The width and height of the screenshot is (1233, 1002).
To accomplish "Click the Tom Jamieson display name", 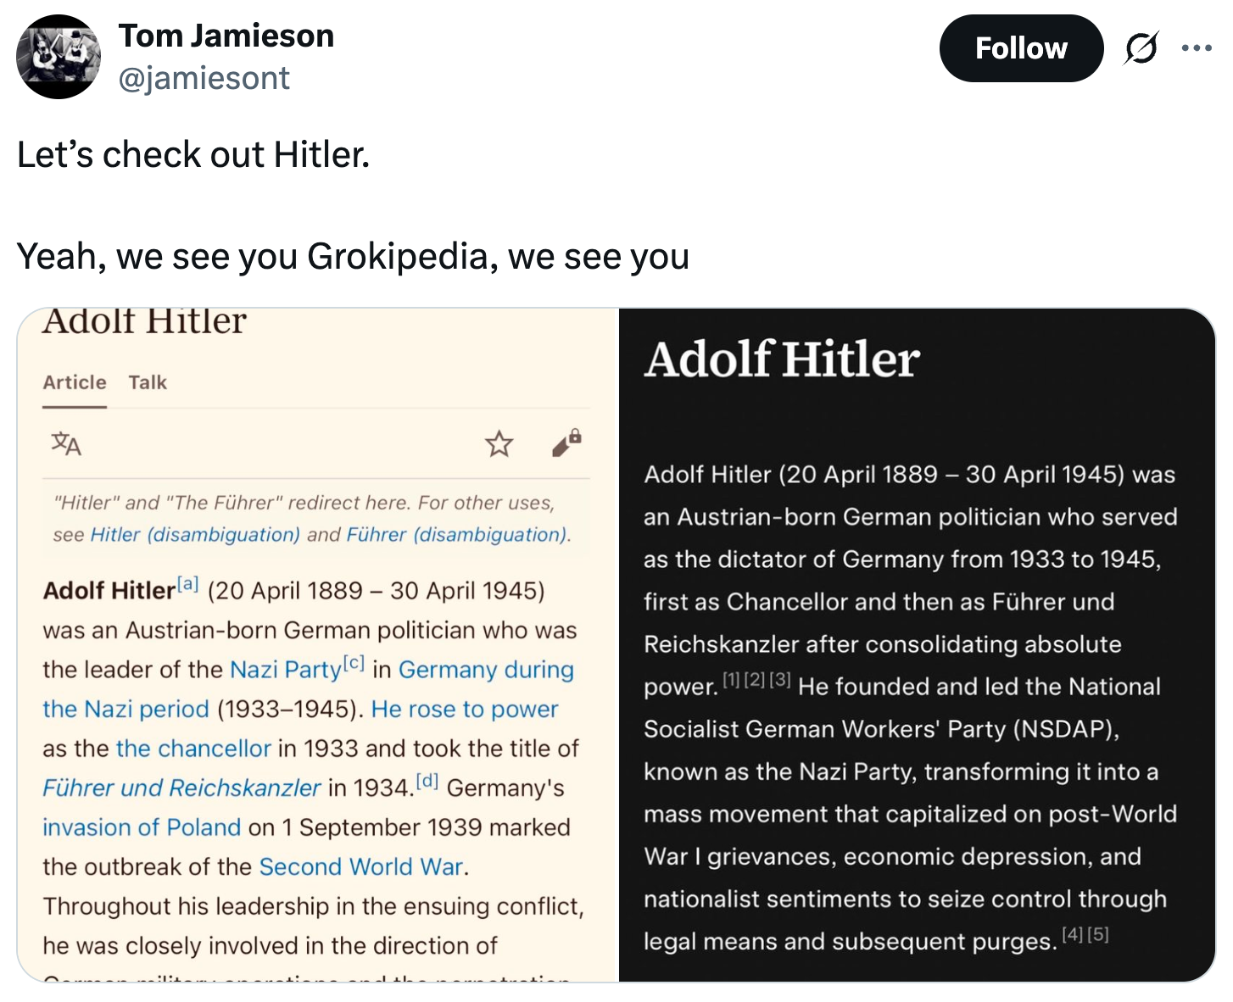I will (226, 36).
